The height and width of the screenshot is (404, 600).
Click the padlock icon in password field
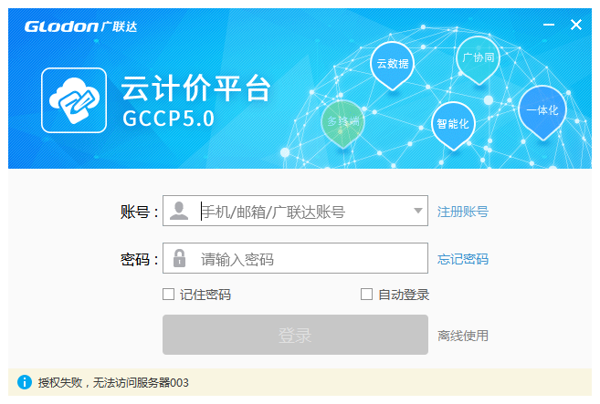coord(179,258)
